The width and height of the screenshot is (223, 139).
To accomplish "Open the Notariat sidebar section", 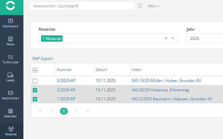I will click(x=11, y=129).
